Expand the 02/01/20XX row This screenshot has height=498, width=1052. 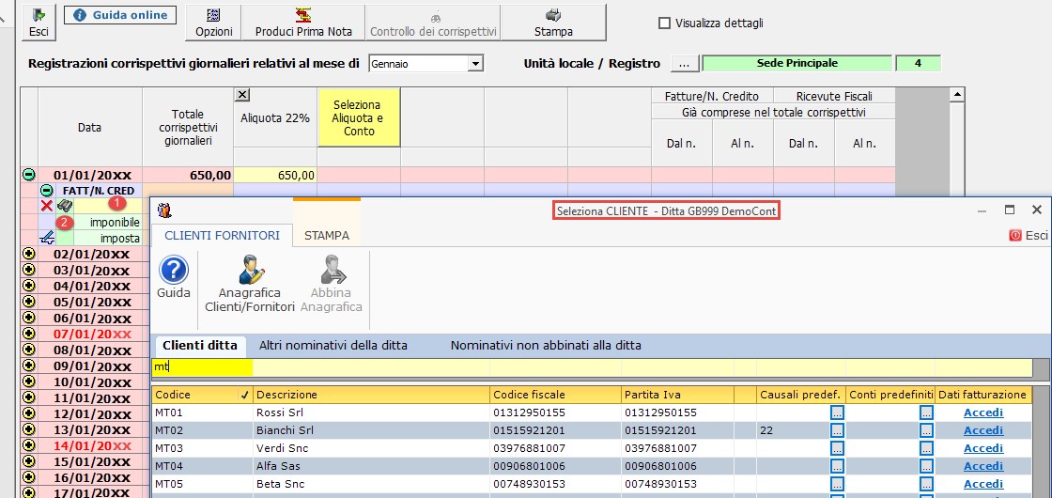pyautogui.click(x=29, y=254)
